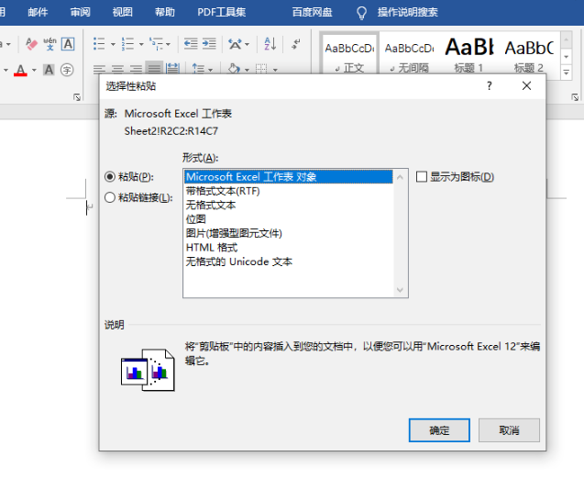Open the shading dropdown arrow

[247, 70]
